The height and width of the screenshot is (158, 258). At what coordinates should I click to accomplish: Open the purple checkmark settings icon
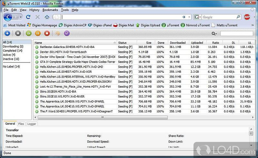(x=67, y=33)
